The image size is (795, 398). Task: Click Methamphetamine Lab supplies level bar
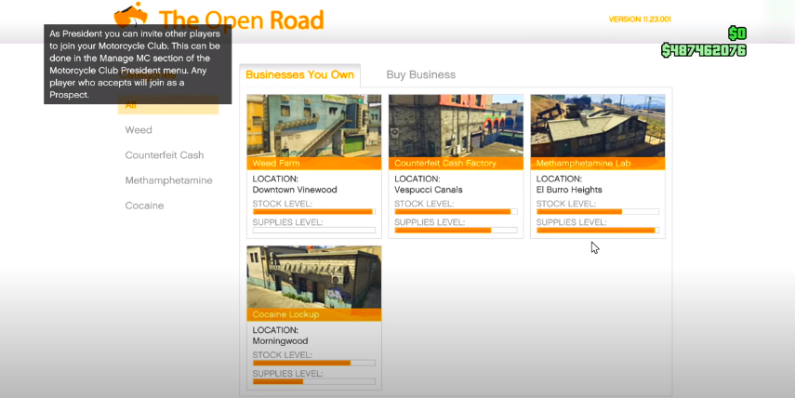click(x=598, y=231)
